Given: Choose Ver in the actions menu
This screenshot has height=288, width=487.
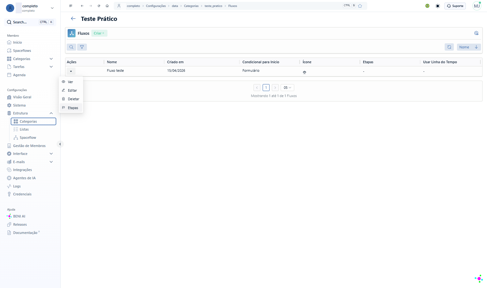Looking at the screenshot, I should click(x=71, y=82).
